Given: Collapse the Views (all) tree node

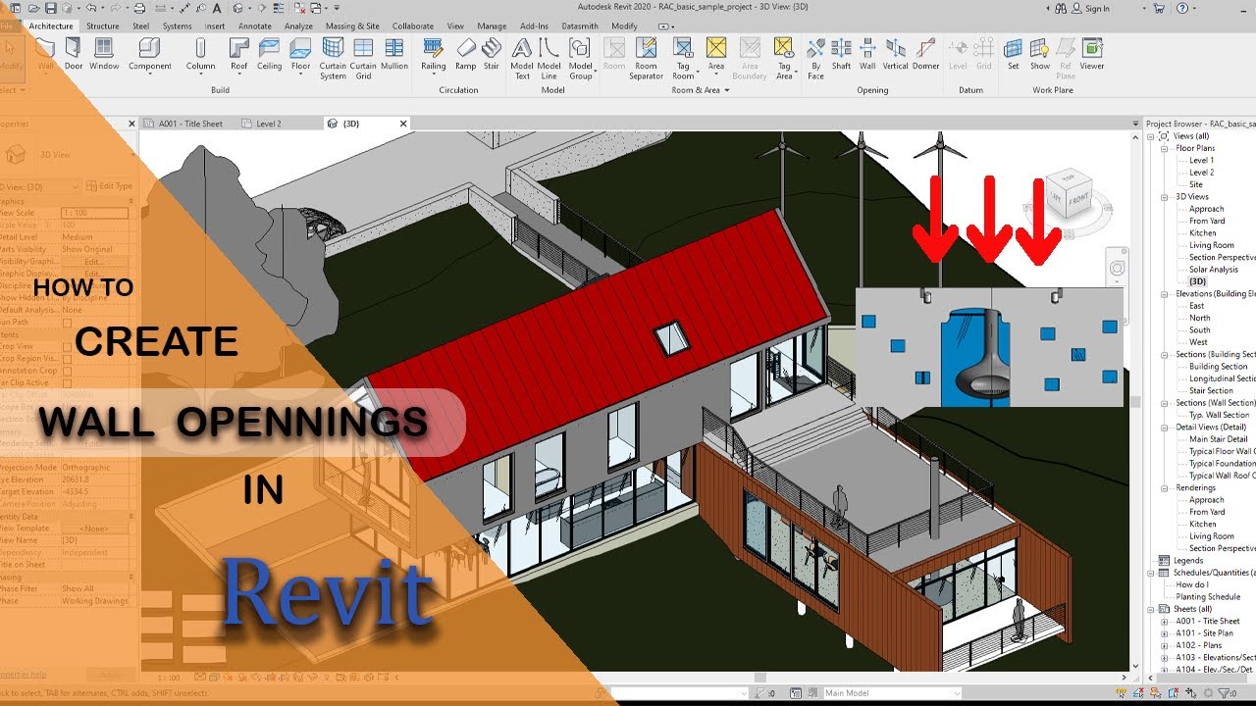Looking at the screenshot, I should point(1151,136).
